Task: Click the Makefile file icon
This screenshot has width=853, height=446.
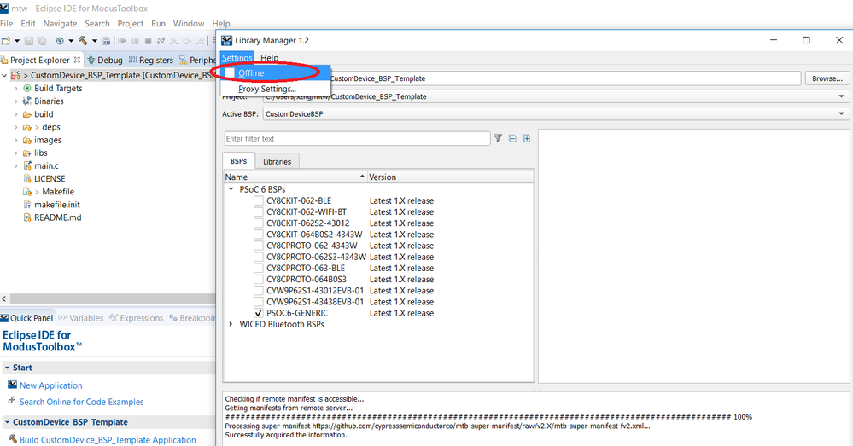Action: tap(27, 192)
